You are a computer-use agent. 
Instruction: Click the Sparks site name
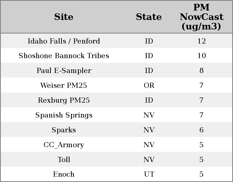[64, 130]
